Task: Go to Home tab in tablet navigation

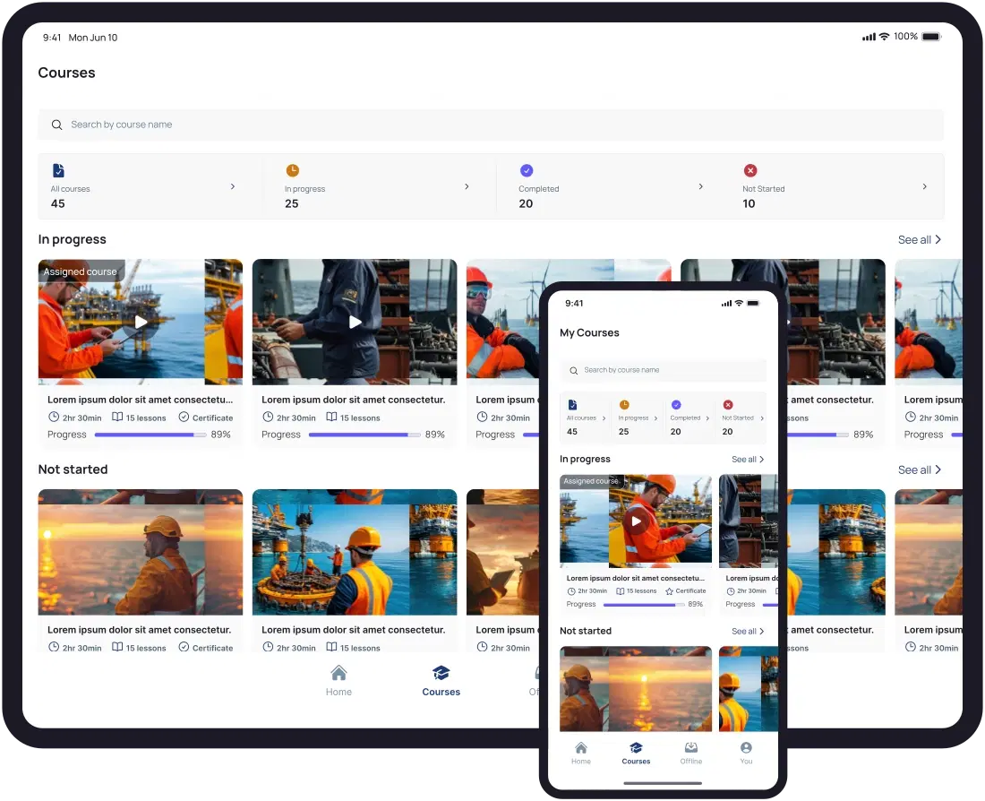Action: coord(338,681)
